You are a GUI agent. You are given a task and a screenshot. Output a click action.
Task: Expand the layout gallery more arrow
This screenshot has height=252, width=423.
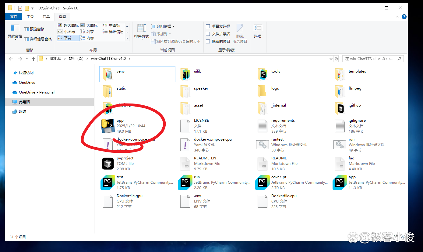[x=127, y=38]
